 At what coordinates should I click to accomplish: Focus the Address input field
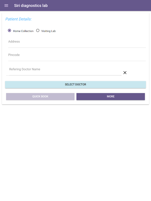[x=77, y=42]
